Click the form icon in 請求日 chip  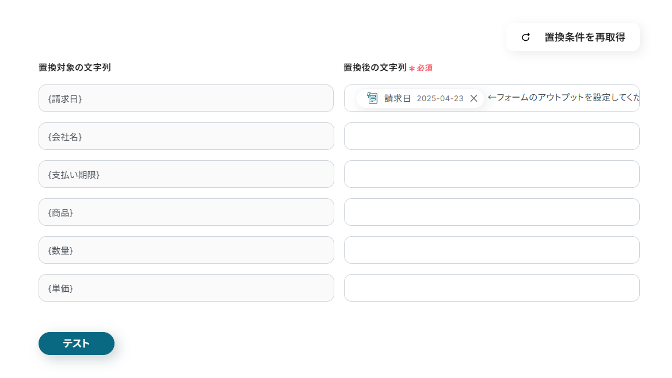372,98
